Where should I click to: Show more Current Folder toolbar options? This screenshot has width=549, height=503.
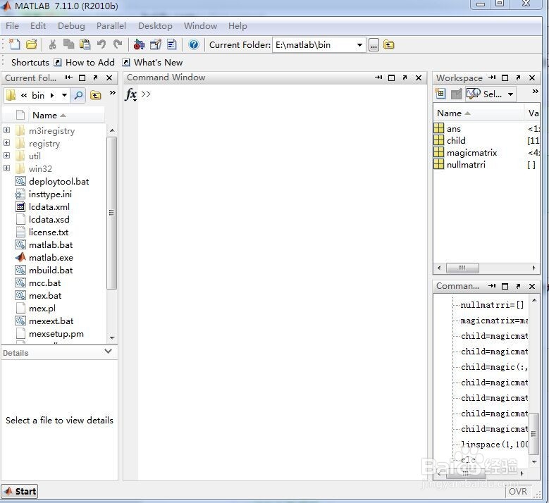click(112, 93)
